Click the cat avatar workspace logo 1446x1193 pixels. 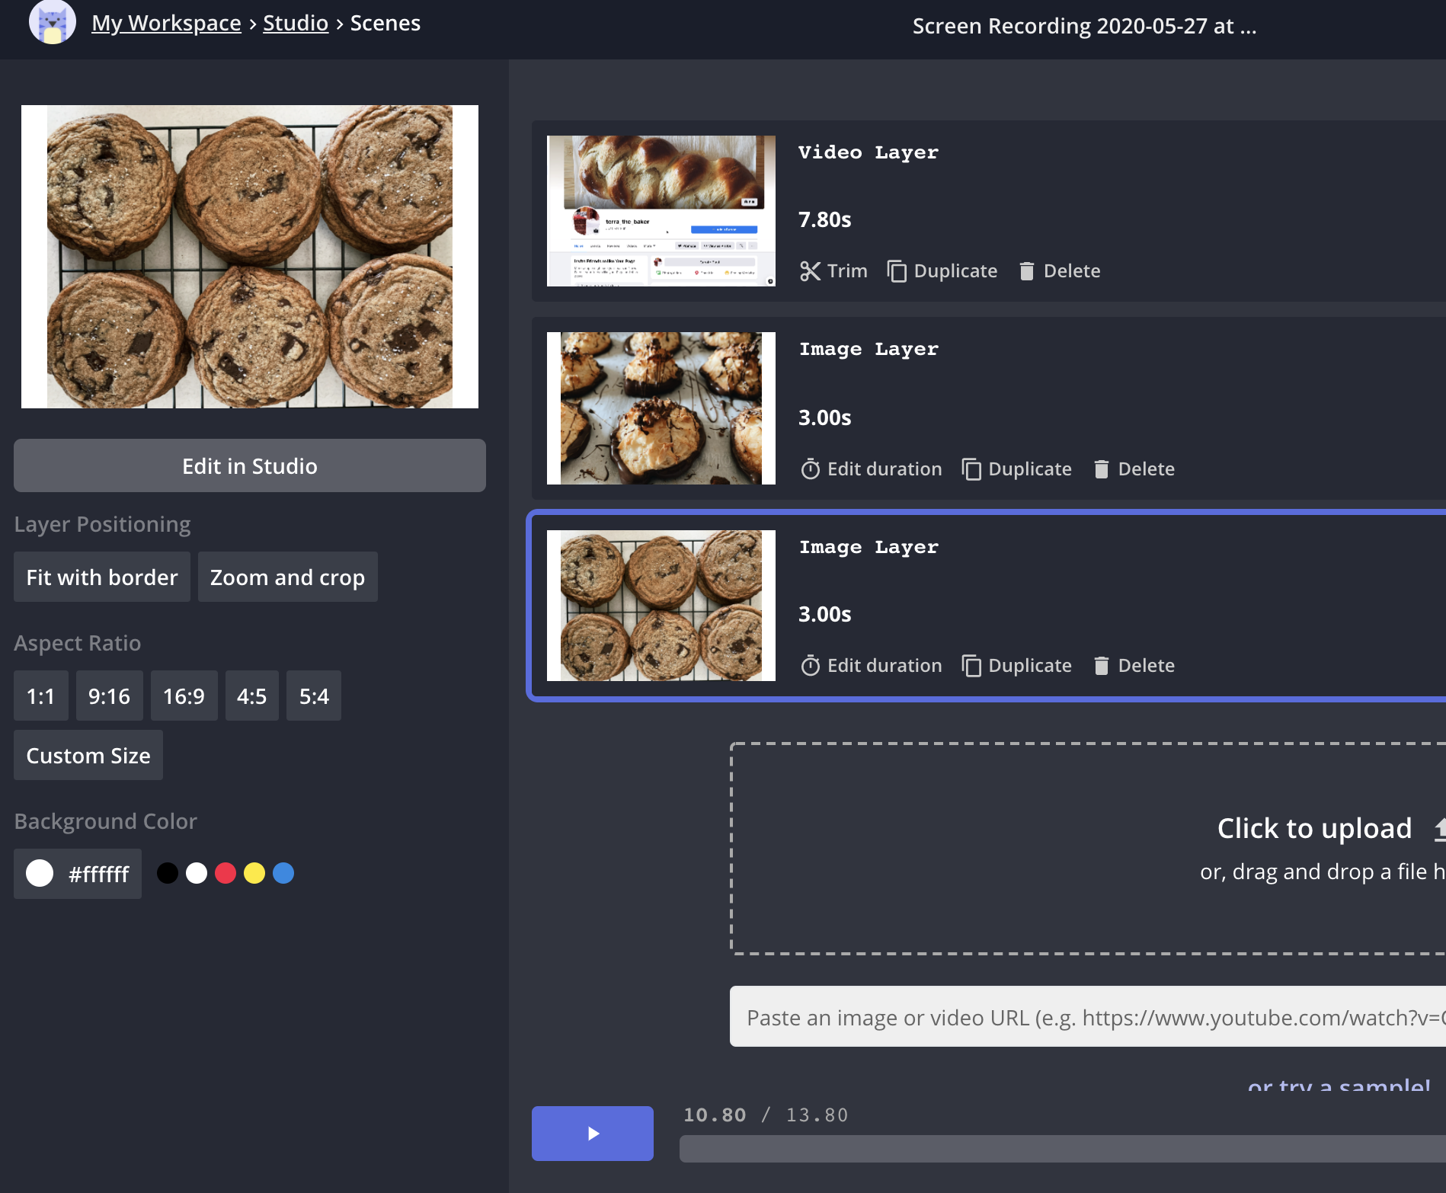52,23
